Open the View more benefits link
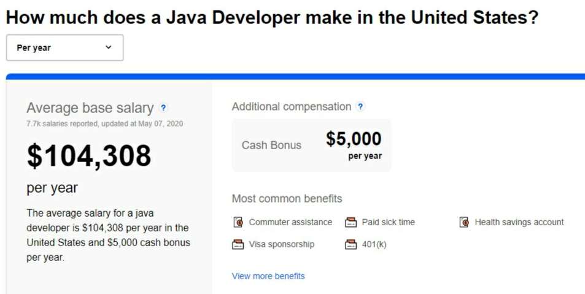This screenshot has width=585, height=294. click(x=268, y=276)
